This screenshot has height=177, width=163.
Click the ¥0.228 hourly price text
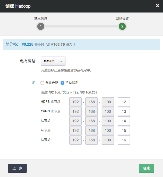coord(27,44)
